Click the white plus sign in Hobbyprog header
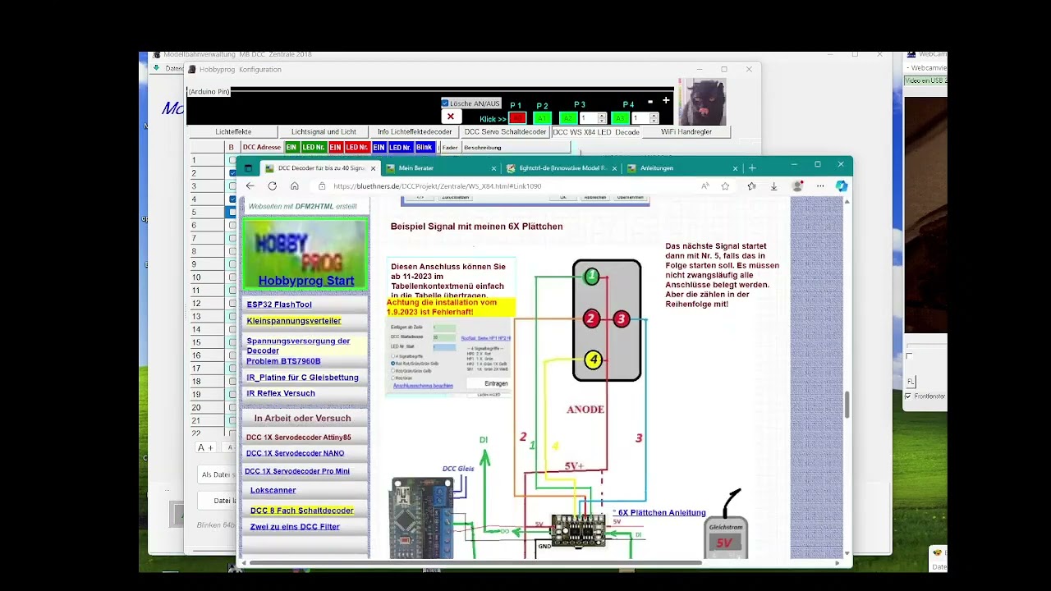1051x591 pixels. click(x=666, y=101)
